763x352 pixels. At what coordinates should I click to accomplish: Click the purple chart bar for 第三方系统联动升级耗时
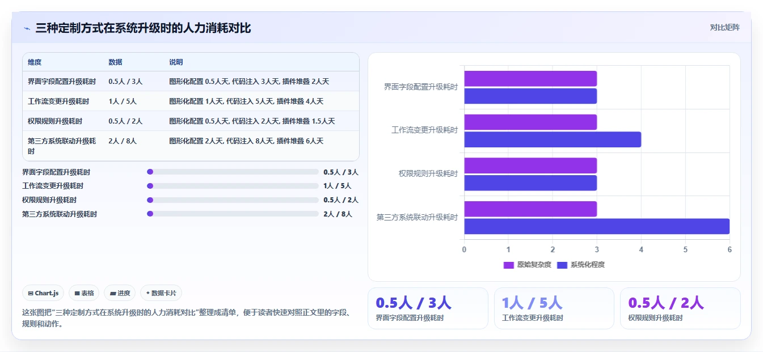pyautogui.click(x=530, y=209)
